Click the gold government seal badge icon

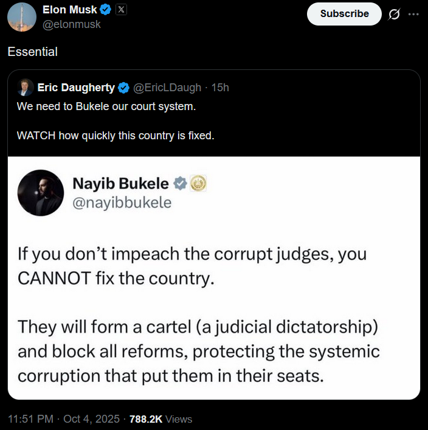pyautogui.click(x=198, y=182)
